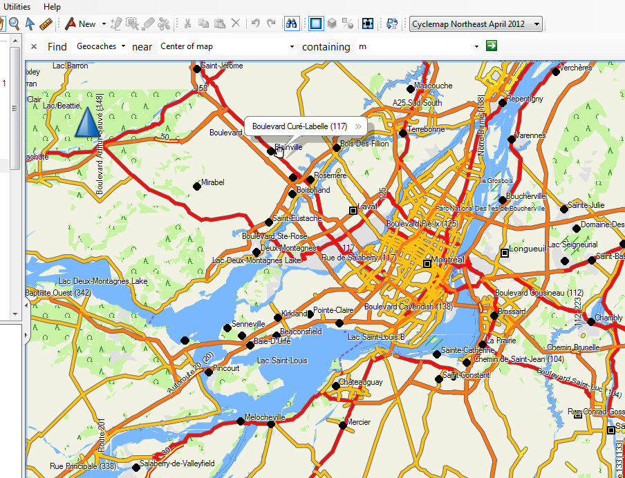
Task: Open the Cyclemap Northeast April 2012 product dropdown
Action: point(476,23)
